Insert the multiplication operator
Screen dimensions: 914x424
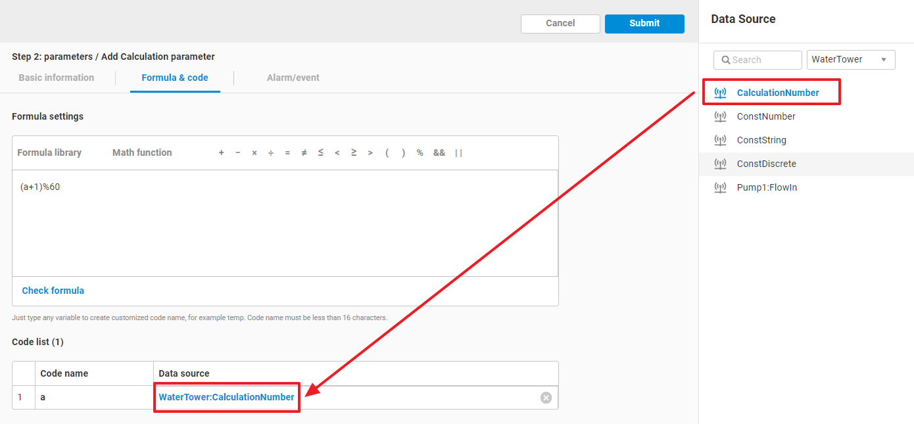click(x=254, y=153)
